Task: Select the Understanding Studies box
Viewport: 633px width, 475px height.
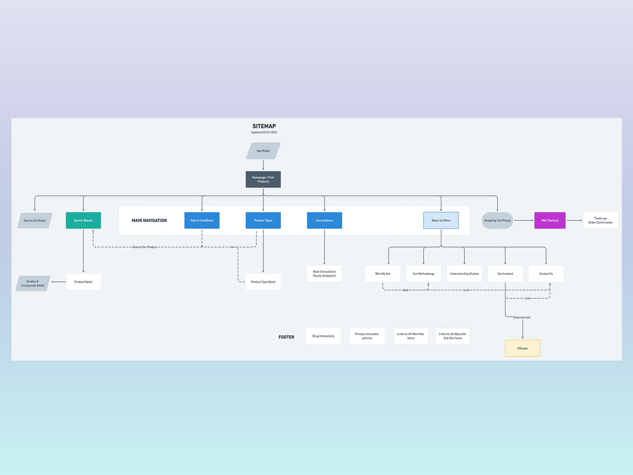Action: click(x=464, y=274)
